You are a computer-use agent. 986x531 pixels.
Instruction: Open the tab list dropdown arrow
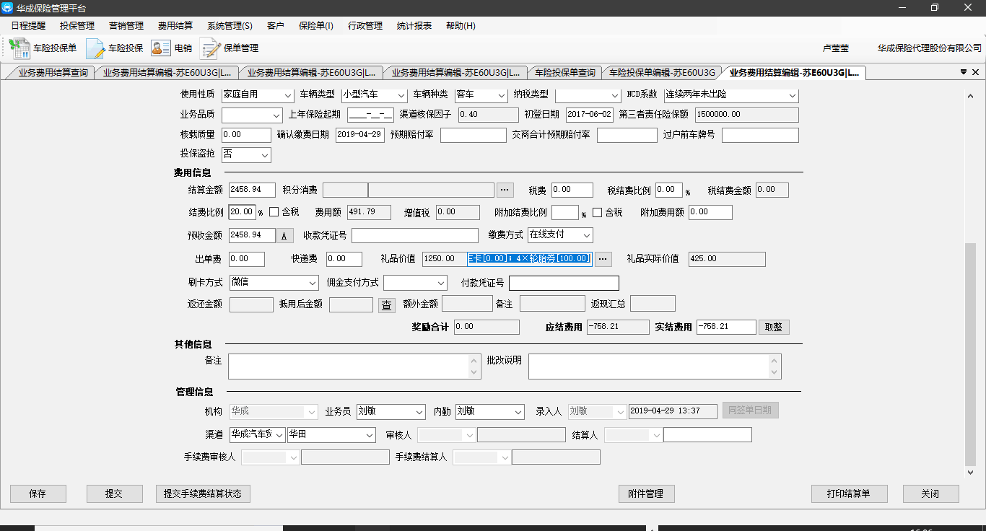click(x=963, y=72)
